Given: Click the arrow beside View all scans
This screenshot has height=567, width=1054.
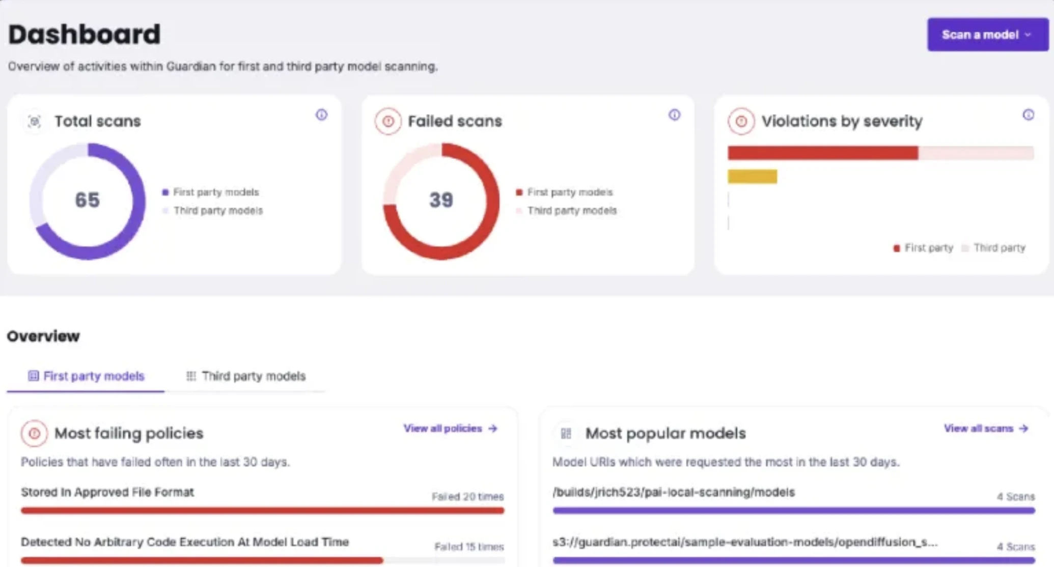Looking at the screenshot, I should (x=1023, y=429).
